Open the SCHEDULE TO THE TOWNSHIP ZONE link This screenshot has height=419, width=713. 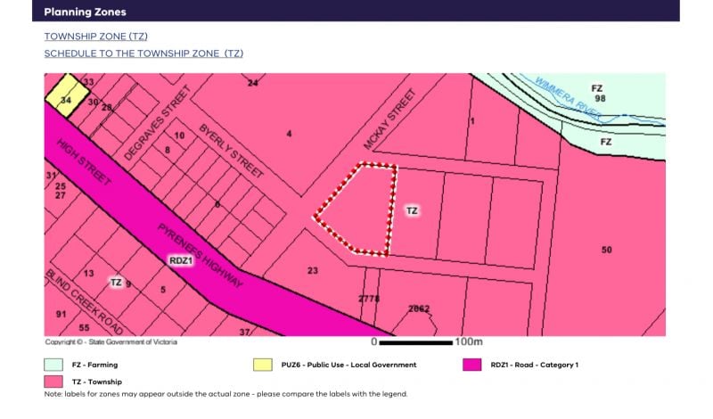pyautogui.click(x=143, y=53)
